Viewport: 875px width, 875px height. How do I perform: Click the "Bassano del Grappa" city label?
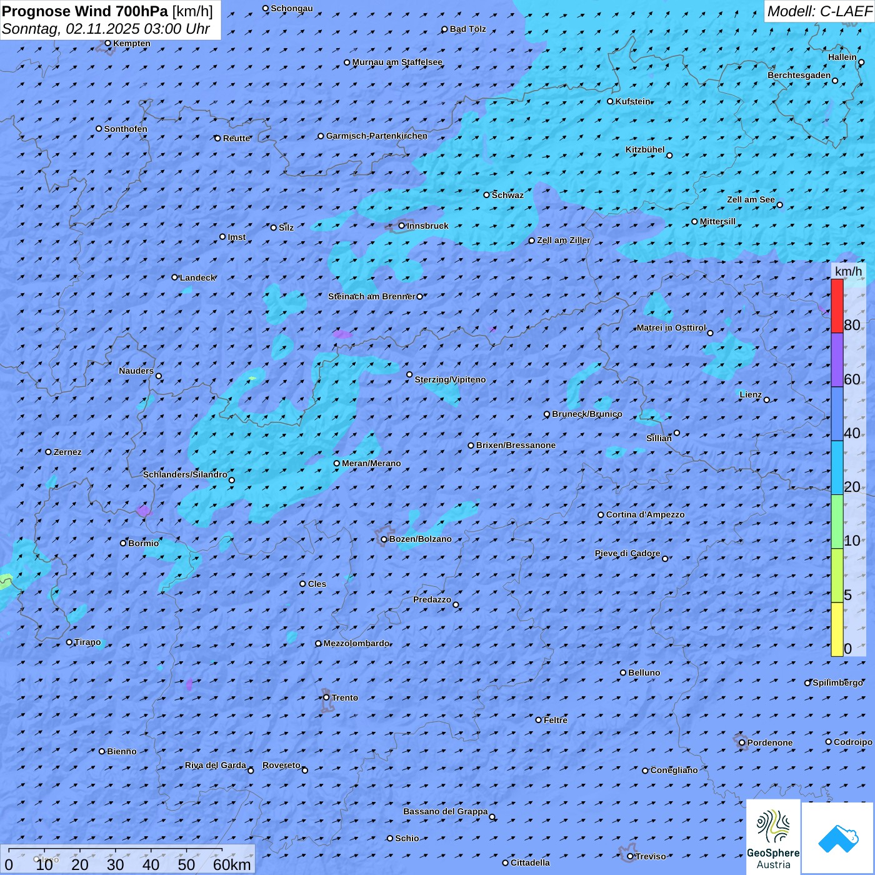coord(446,811)
